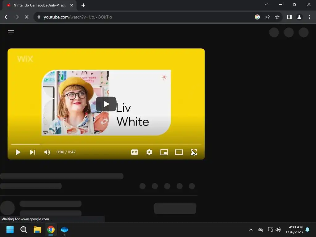Play the video with bottom-left play button
The width and height of the screenshot is (316, 237).
18,152
